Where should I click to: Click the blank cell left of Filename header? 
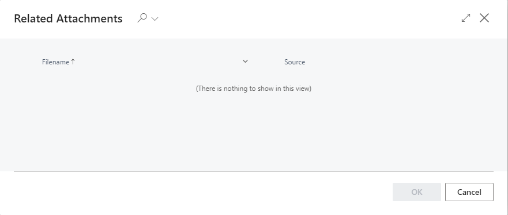click(28, 62)
